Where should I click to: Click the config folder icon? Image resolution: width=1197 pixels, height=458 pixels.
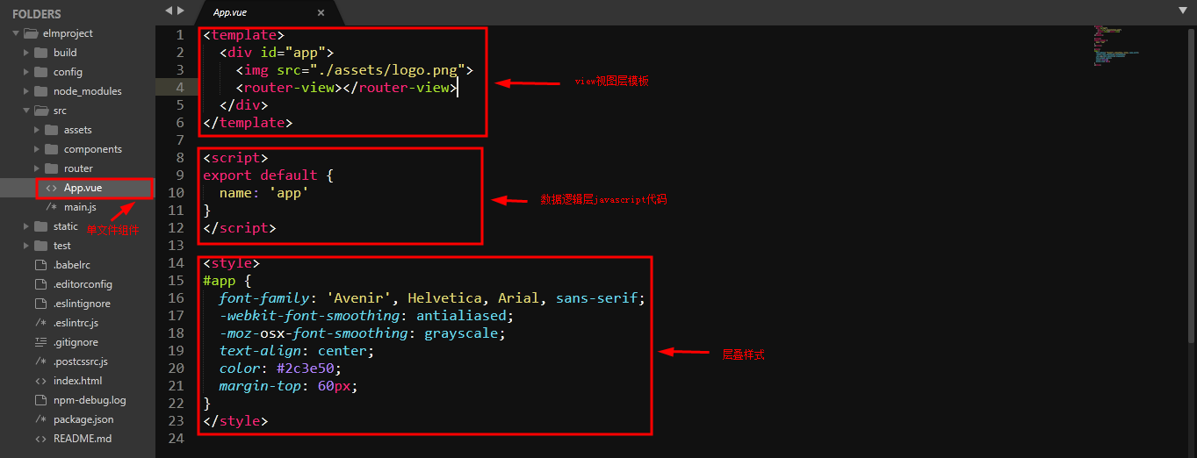tap(40, 72)
